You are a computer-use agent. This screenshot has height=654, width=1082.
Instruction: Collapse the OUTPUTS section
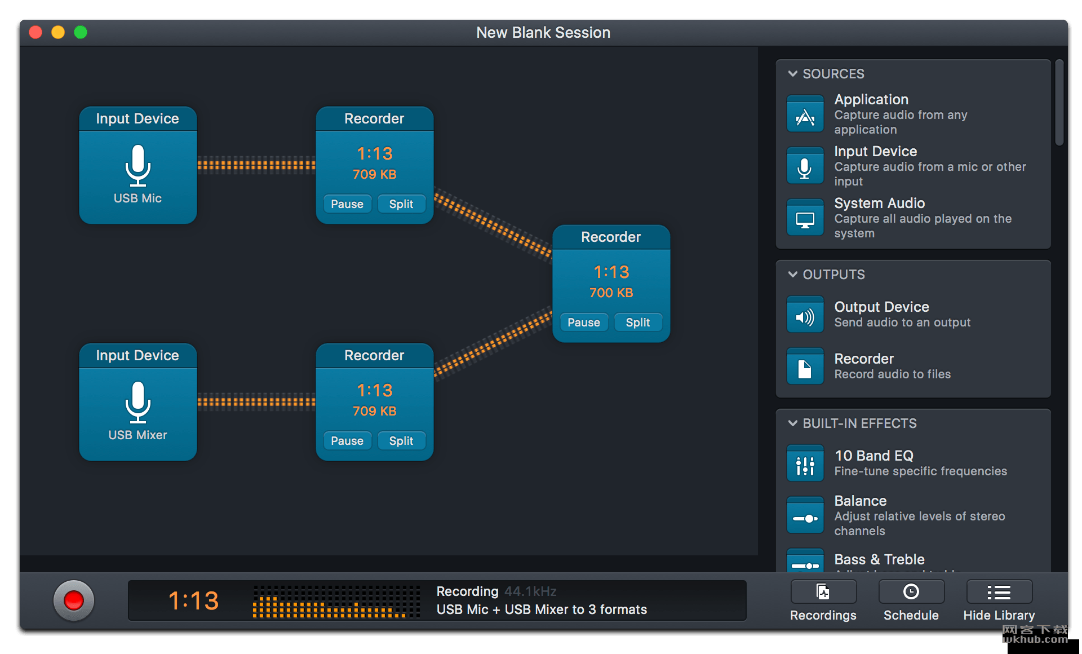tap(792, 275)
